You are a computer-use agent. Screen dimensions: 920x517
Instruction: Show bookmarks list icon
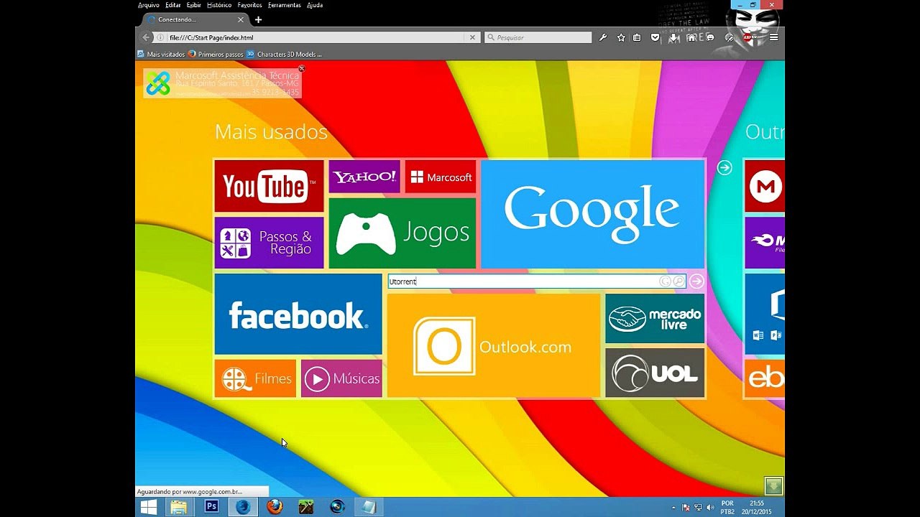click(637, 37)
